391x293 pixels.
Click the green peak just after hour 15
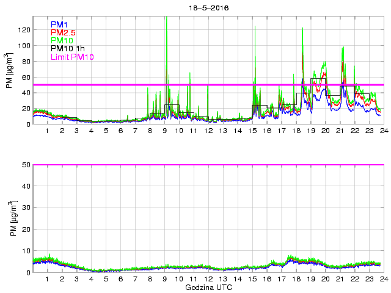point(255,27)
